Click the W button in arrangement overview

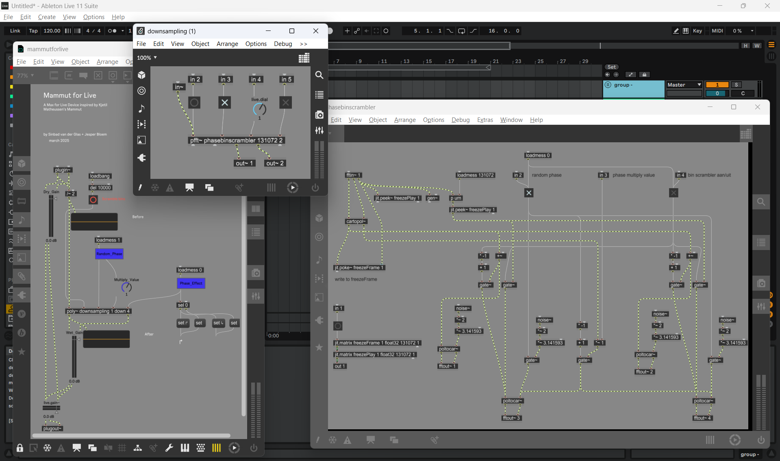(757, 46)
